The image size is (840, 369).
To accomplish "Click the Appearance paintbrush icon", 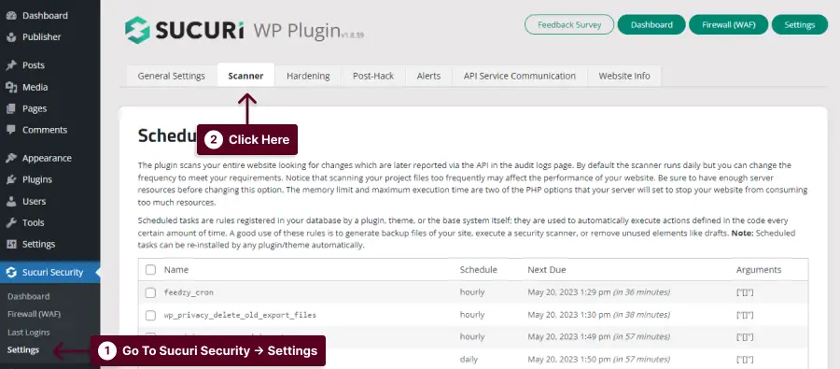I will [11, 158].
